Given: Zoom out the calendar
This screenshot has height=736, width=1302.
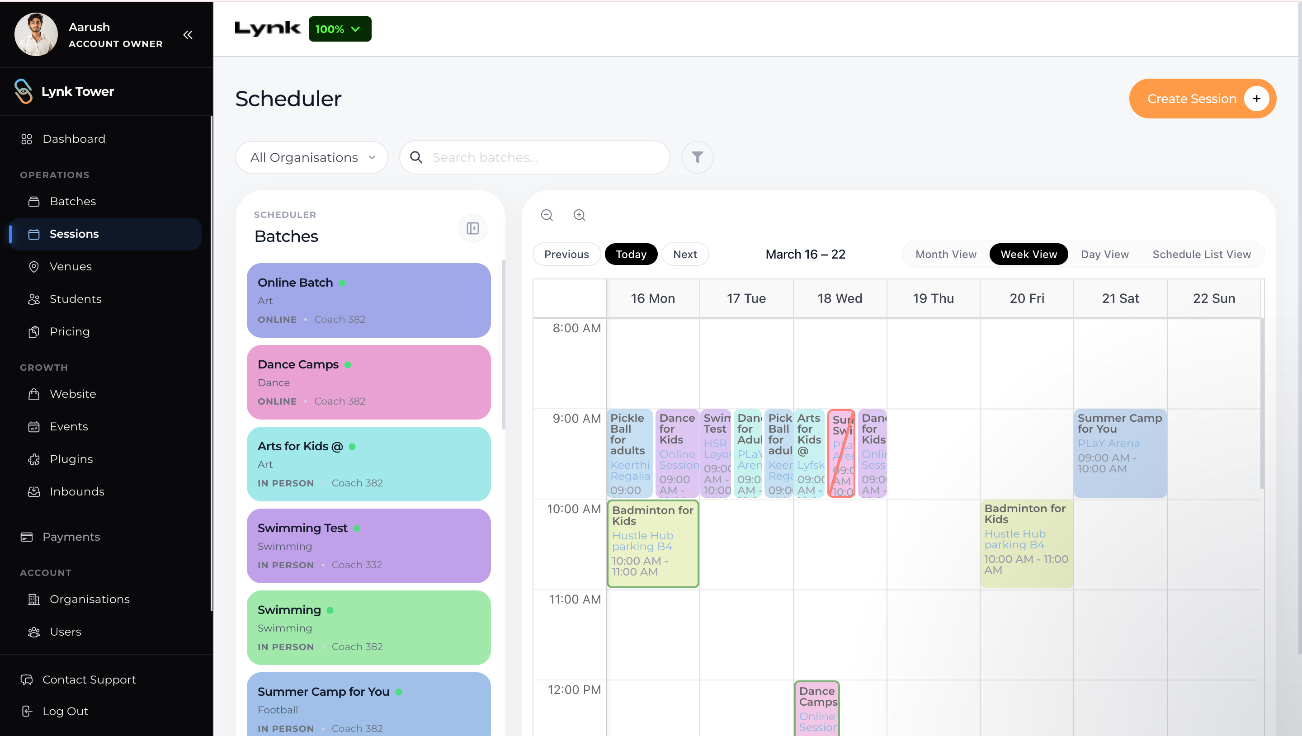Looking at the screenshot, I should 547,215.
